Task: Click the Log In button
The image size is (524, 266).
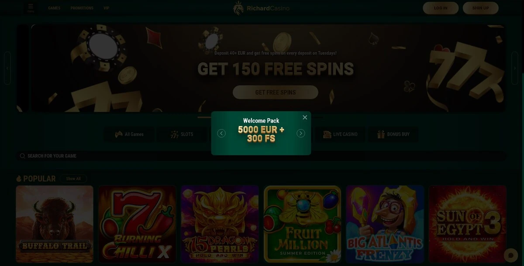Action: [x=441, y=8]
